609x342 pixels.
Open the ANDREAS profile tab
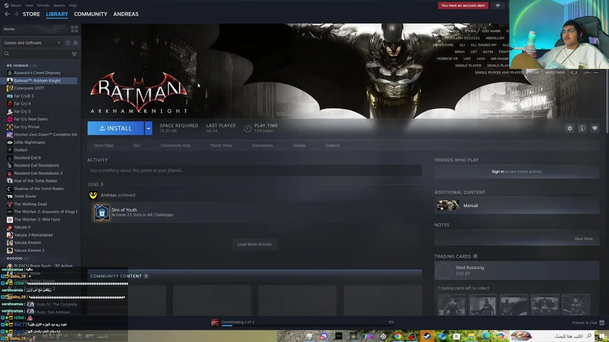(x=126, y=14)
